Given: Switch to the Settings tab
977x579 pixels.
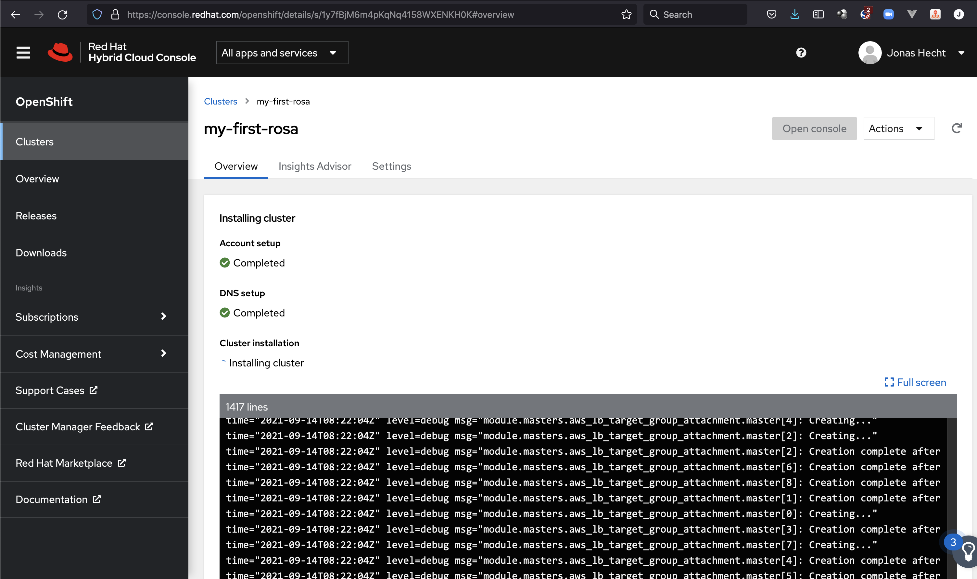Looking at the screenshot, I should pyautogui.click(x=391, y=166).
